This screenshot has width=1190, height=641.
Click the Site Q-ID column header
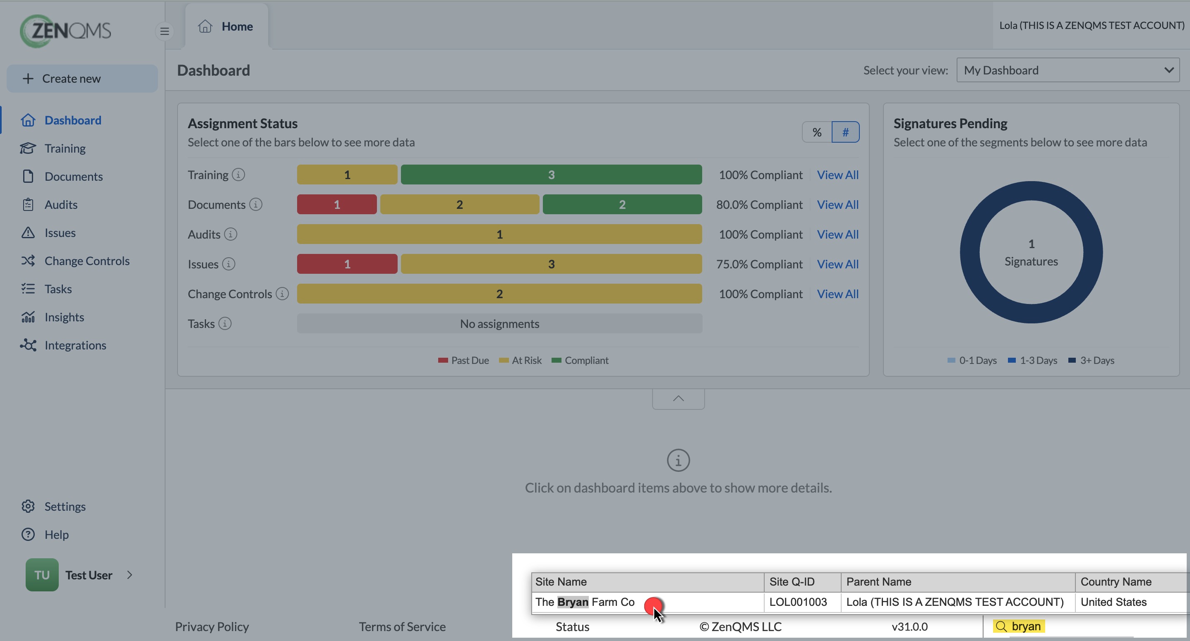tap(802, 582)
